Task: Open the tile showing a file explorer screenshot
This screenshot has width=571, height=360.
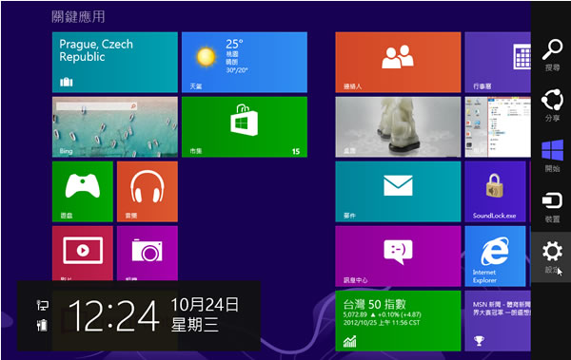Action: 498,127
